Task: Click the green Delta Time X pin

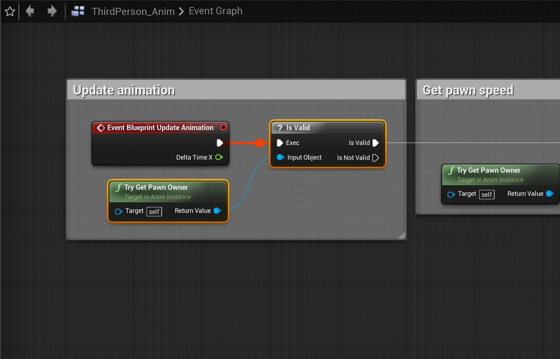Action: 219,157
